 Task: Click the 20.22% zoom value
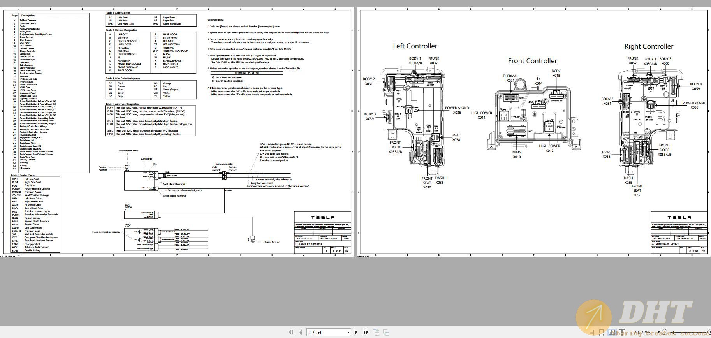click(x=642, y=332)
